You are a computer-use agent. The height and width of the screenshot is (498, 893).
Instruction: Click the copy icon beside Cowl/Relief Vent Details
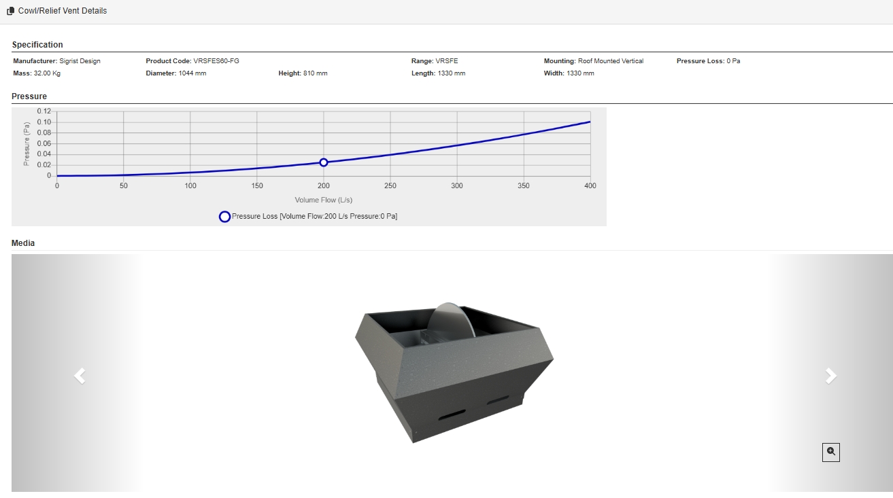(x=10, y=11)
